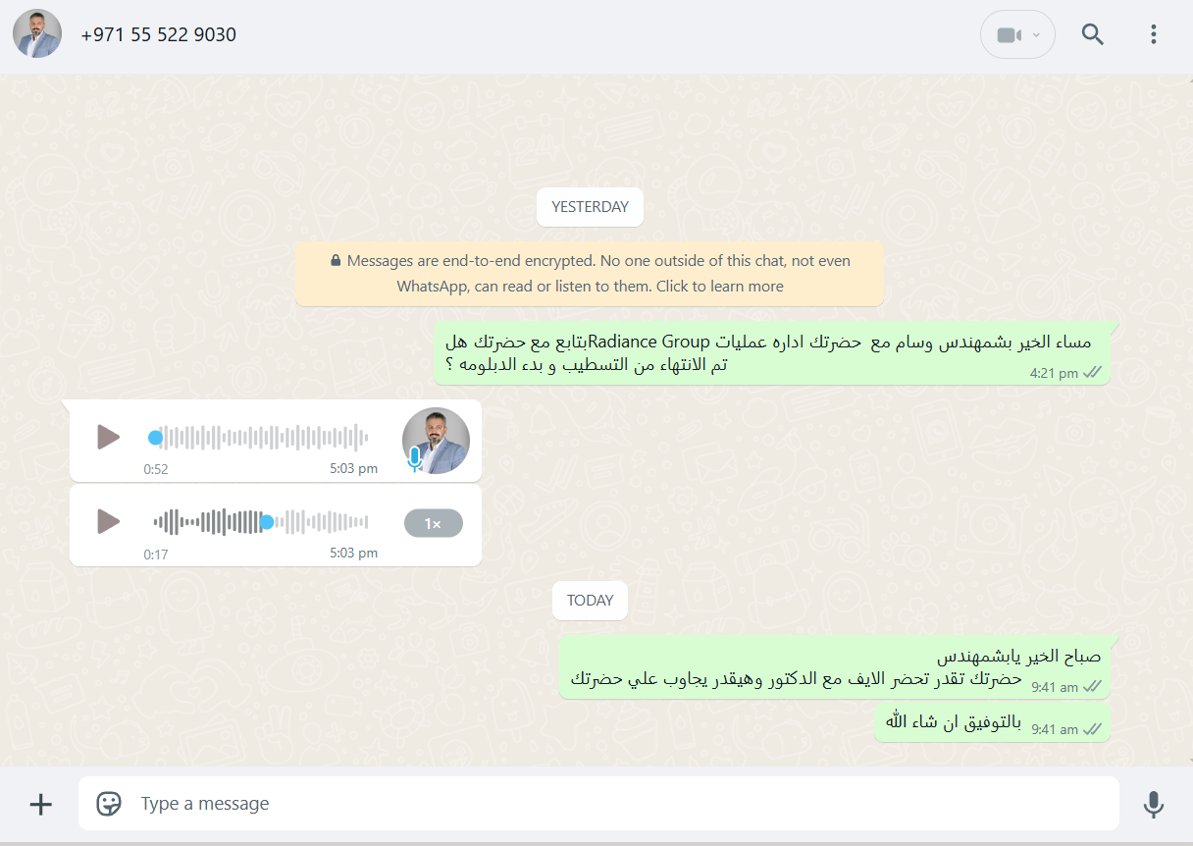Screen dimensions: 1193x846
Task: Toggle the 1× playback speed button
Action: tap(433, 524)
